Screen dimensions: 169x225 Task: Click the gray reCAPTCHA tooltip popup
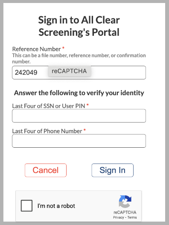[70, 71]
